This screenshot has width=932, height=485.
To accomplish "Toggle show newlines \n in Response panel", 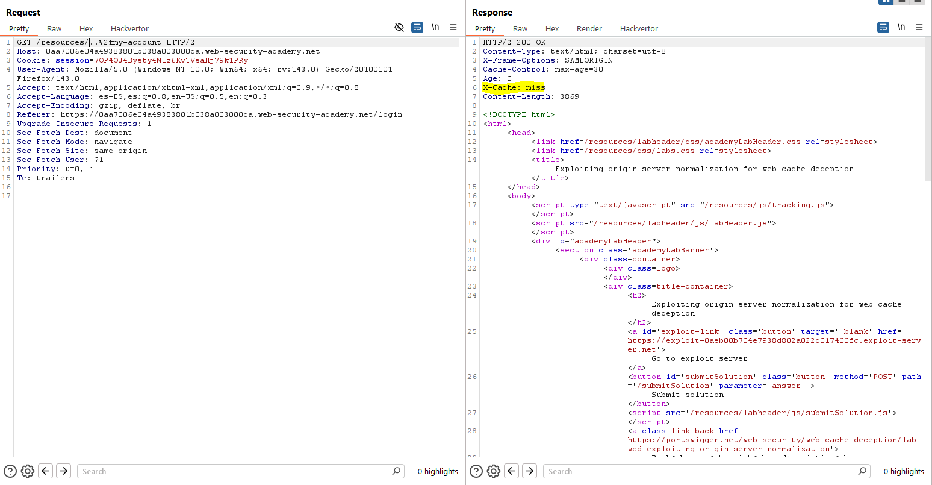I will tap(901, 27).
